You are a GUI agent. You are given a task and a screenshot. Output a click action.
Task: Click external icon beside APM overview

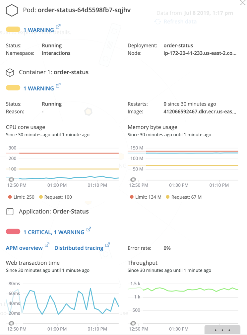(x=47, y=245)
